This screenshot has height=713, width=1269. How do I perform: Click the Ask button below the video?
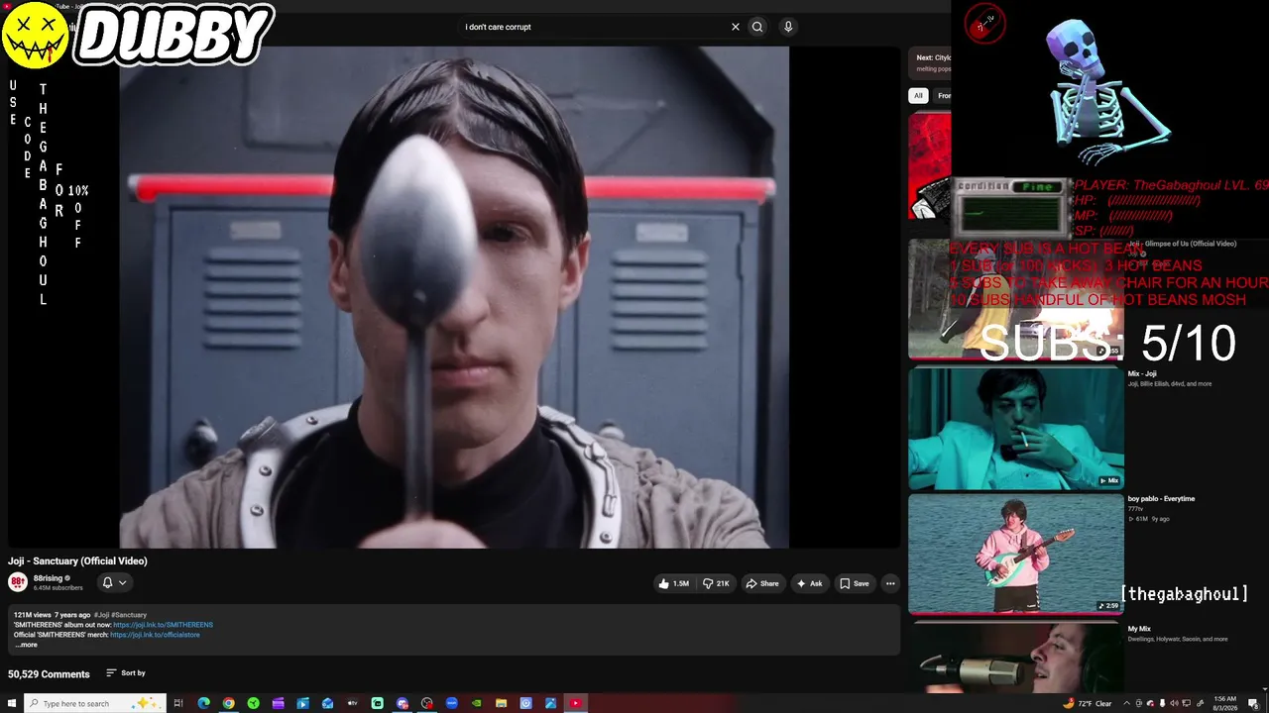click(x=809, y=583)
